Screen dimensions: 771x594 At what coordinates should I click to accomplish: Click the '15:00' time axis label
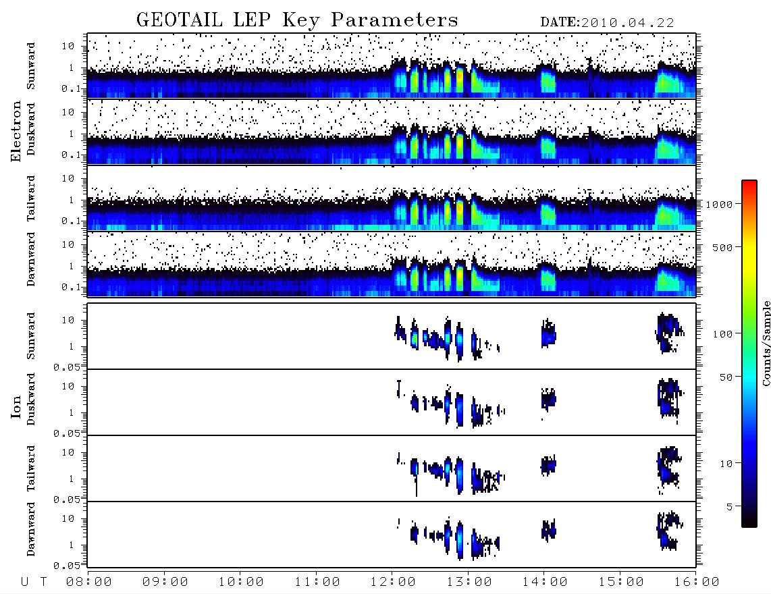tap(621, 583)
